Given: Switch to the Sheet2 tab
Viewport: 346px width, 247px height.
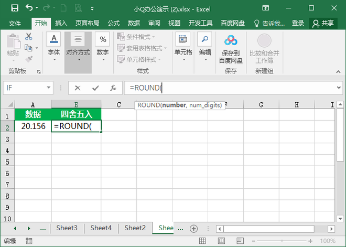Looking at the screenshot, I should [135, 228].
